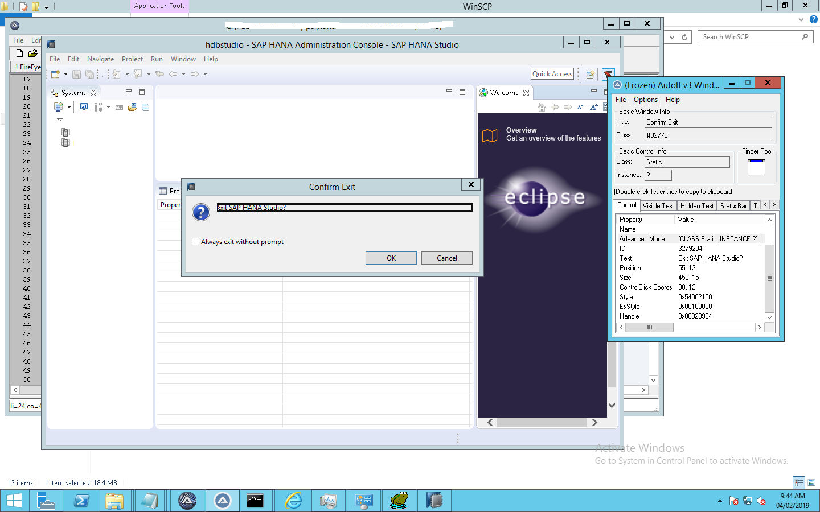Click the Reduce font size icon in Welcome view
Screen dimensions: 820x512
(580, 107)
